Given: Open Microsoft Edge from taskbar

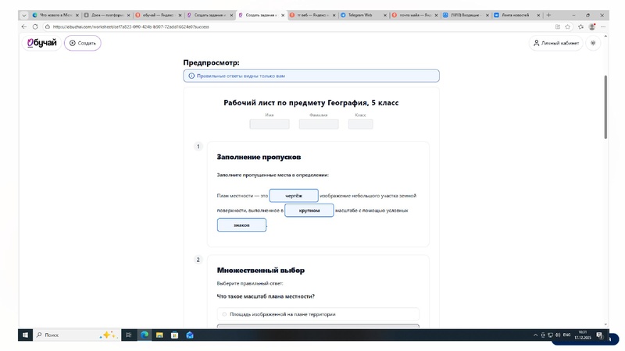Looking at the screenshot, I should pyautogui.click(x=145, y=335).
